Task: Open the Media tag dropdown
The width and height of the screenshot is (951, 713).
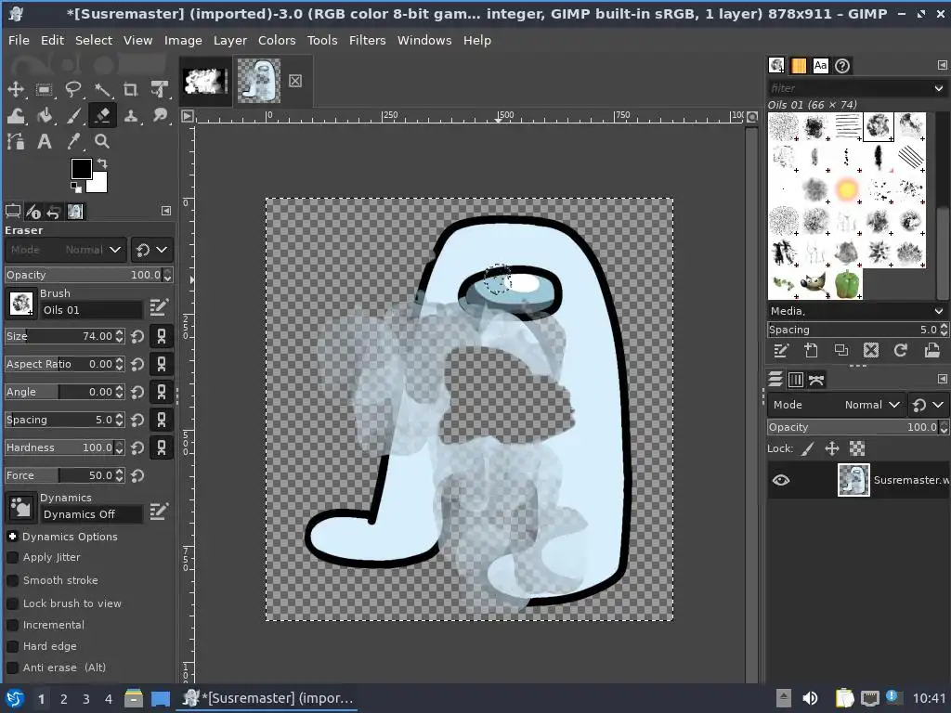Action: pos(857,311)
